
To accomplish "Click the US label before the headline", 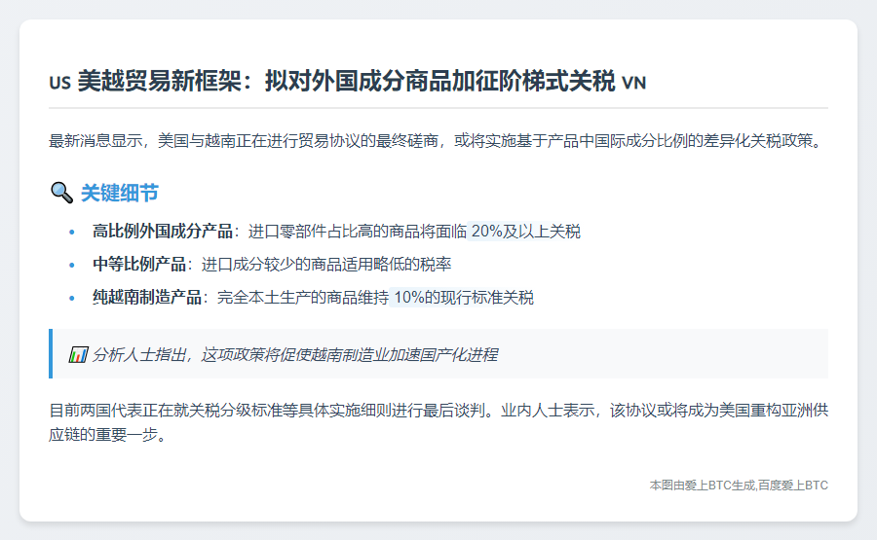I will (x=59, y=83).
